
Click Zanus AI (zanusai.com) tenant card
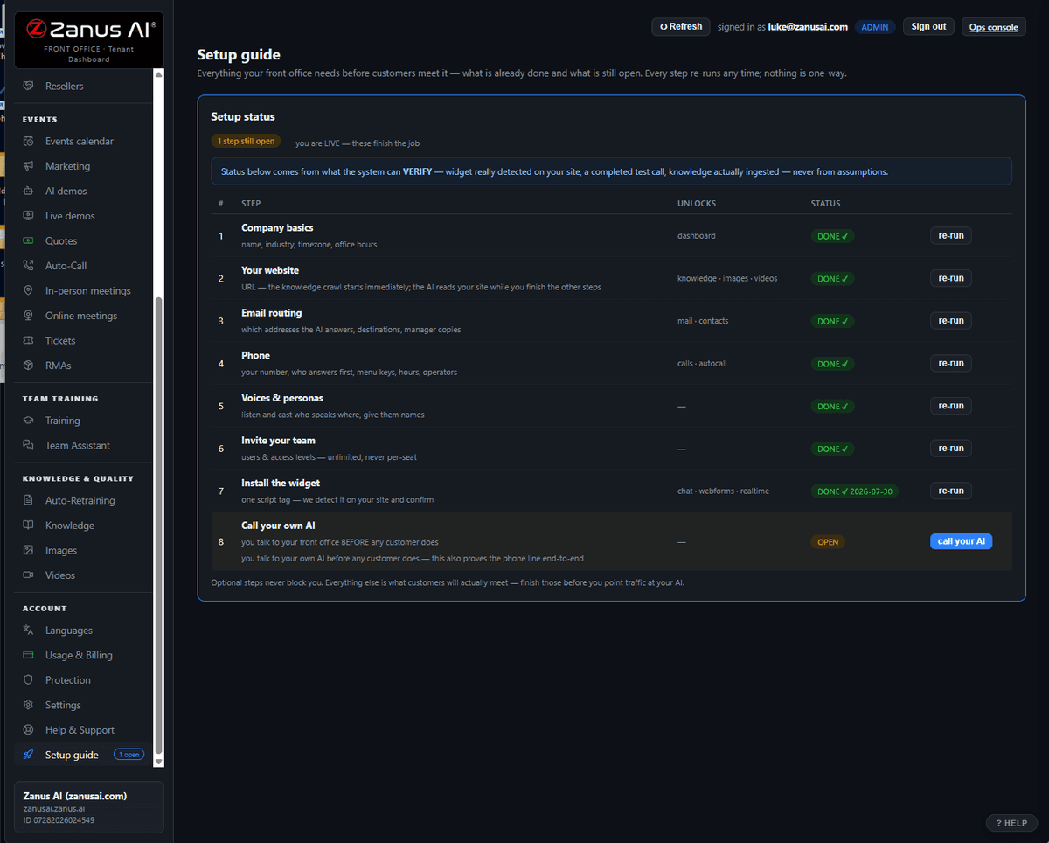(89, 807)
